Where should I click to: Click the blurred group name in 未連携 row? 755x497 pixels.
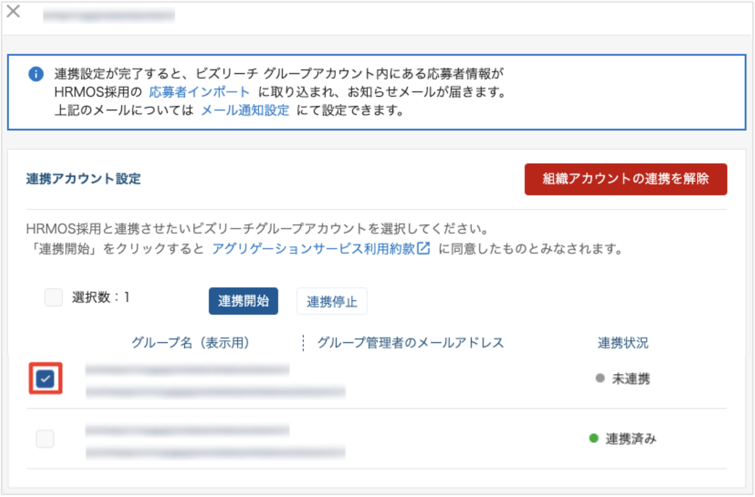[x=187, y=370]
